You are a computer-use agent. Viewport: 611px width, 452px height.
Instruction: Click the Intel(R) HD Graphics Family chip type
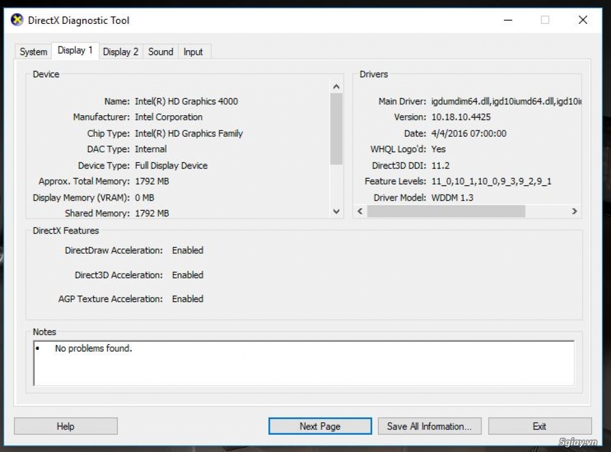point(189,133)
